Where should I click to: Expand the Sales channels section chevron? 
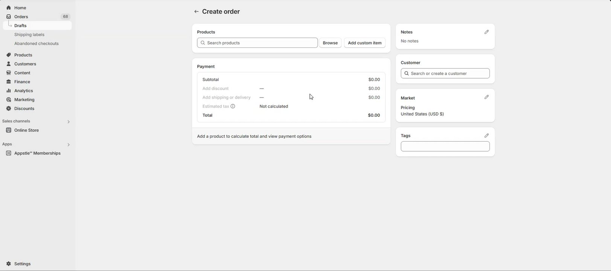69,122
